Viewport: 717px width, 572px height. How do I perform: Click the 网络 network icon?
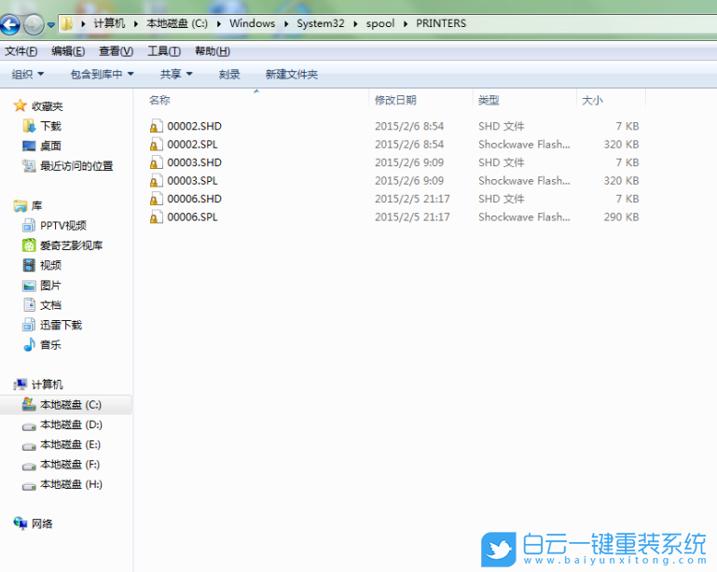21,523
